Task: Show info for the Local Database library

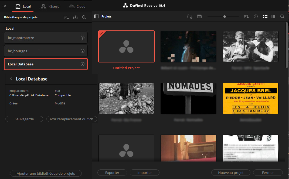Action: [83, 64]
